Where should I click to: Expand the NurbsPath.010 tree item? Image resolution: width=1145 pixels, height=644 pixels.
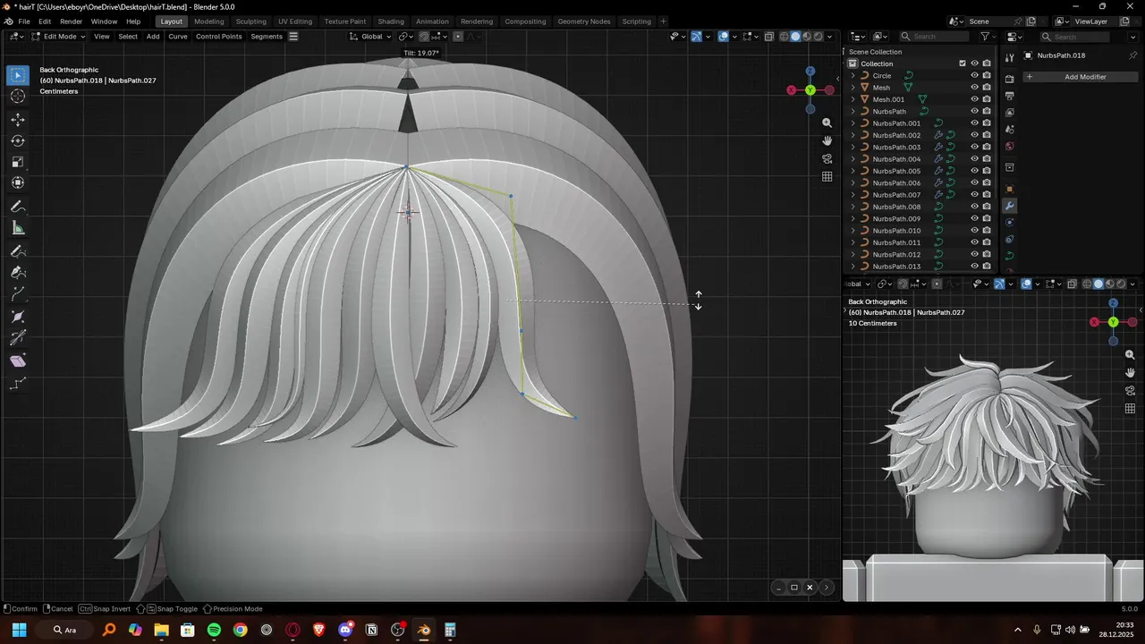click(x=853, y=231)
